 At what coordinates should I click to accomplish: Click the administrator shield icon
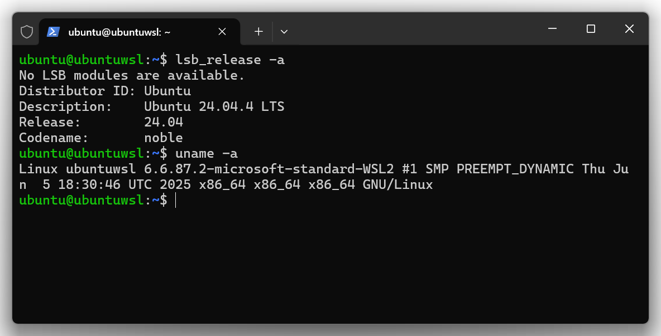click(x=27, y=32)
